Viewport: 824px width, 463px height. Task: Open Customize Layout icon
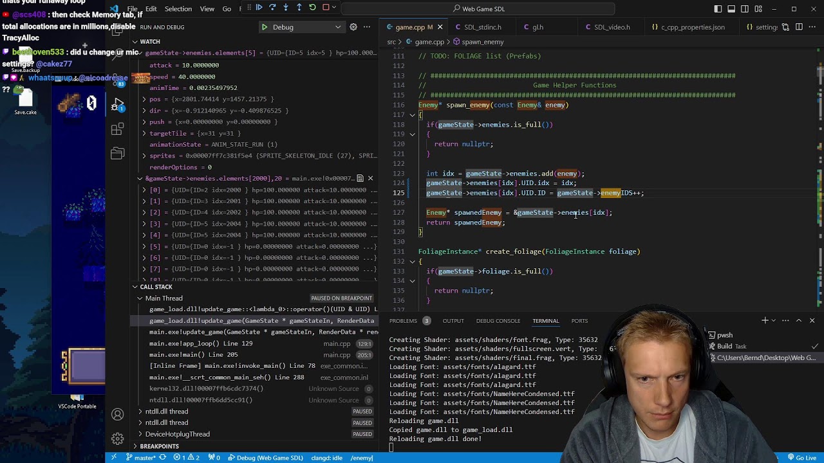pyautogui.click(x=758, y=9)
